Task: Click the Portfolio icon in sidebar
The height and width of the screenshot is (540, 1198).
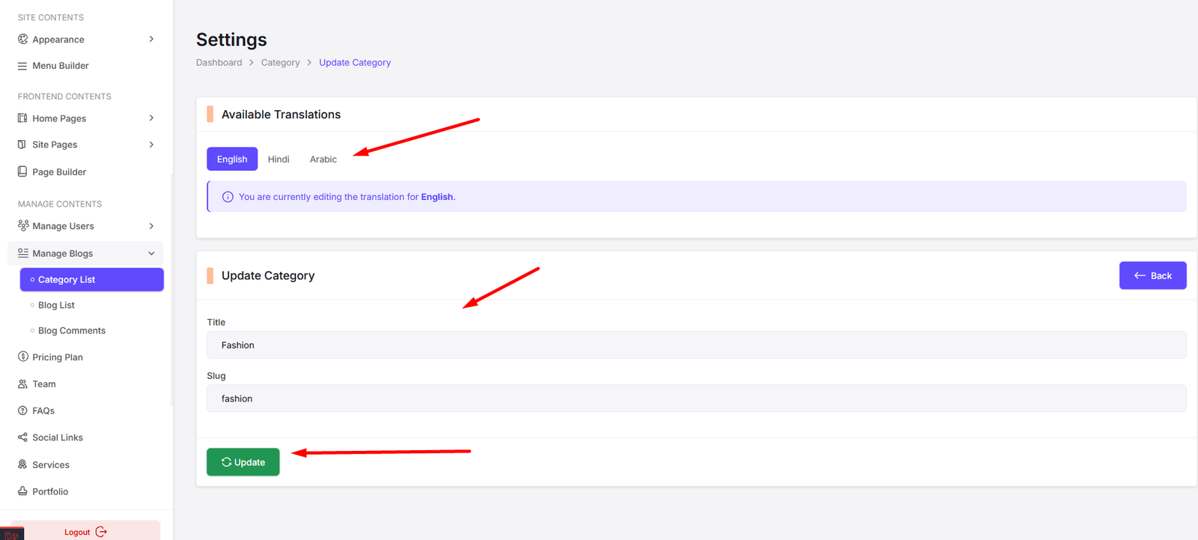Action: point(22,491)
